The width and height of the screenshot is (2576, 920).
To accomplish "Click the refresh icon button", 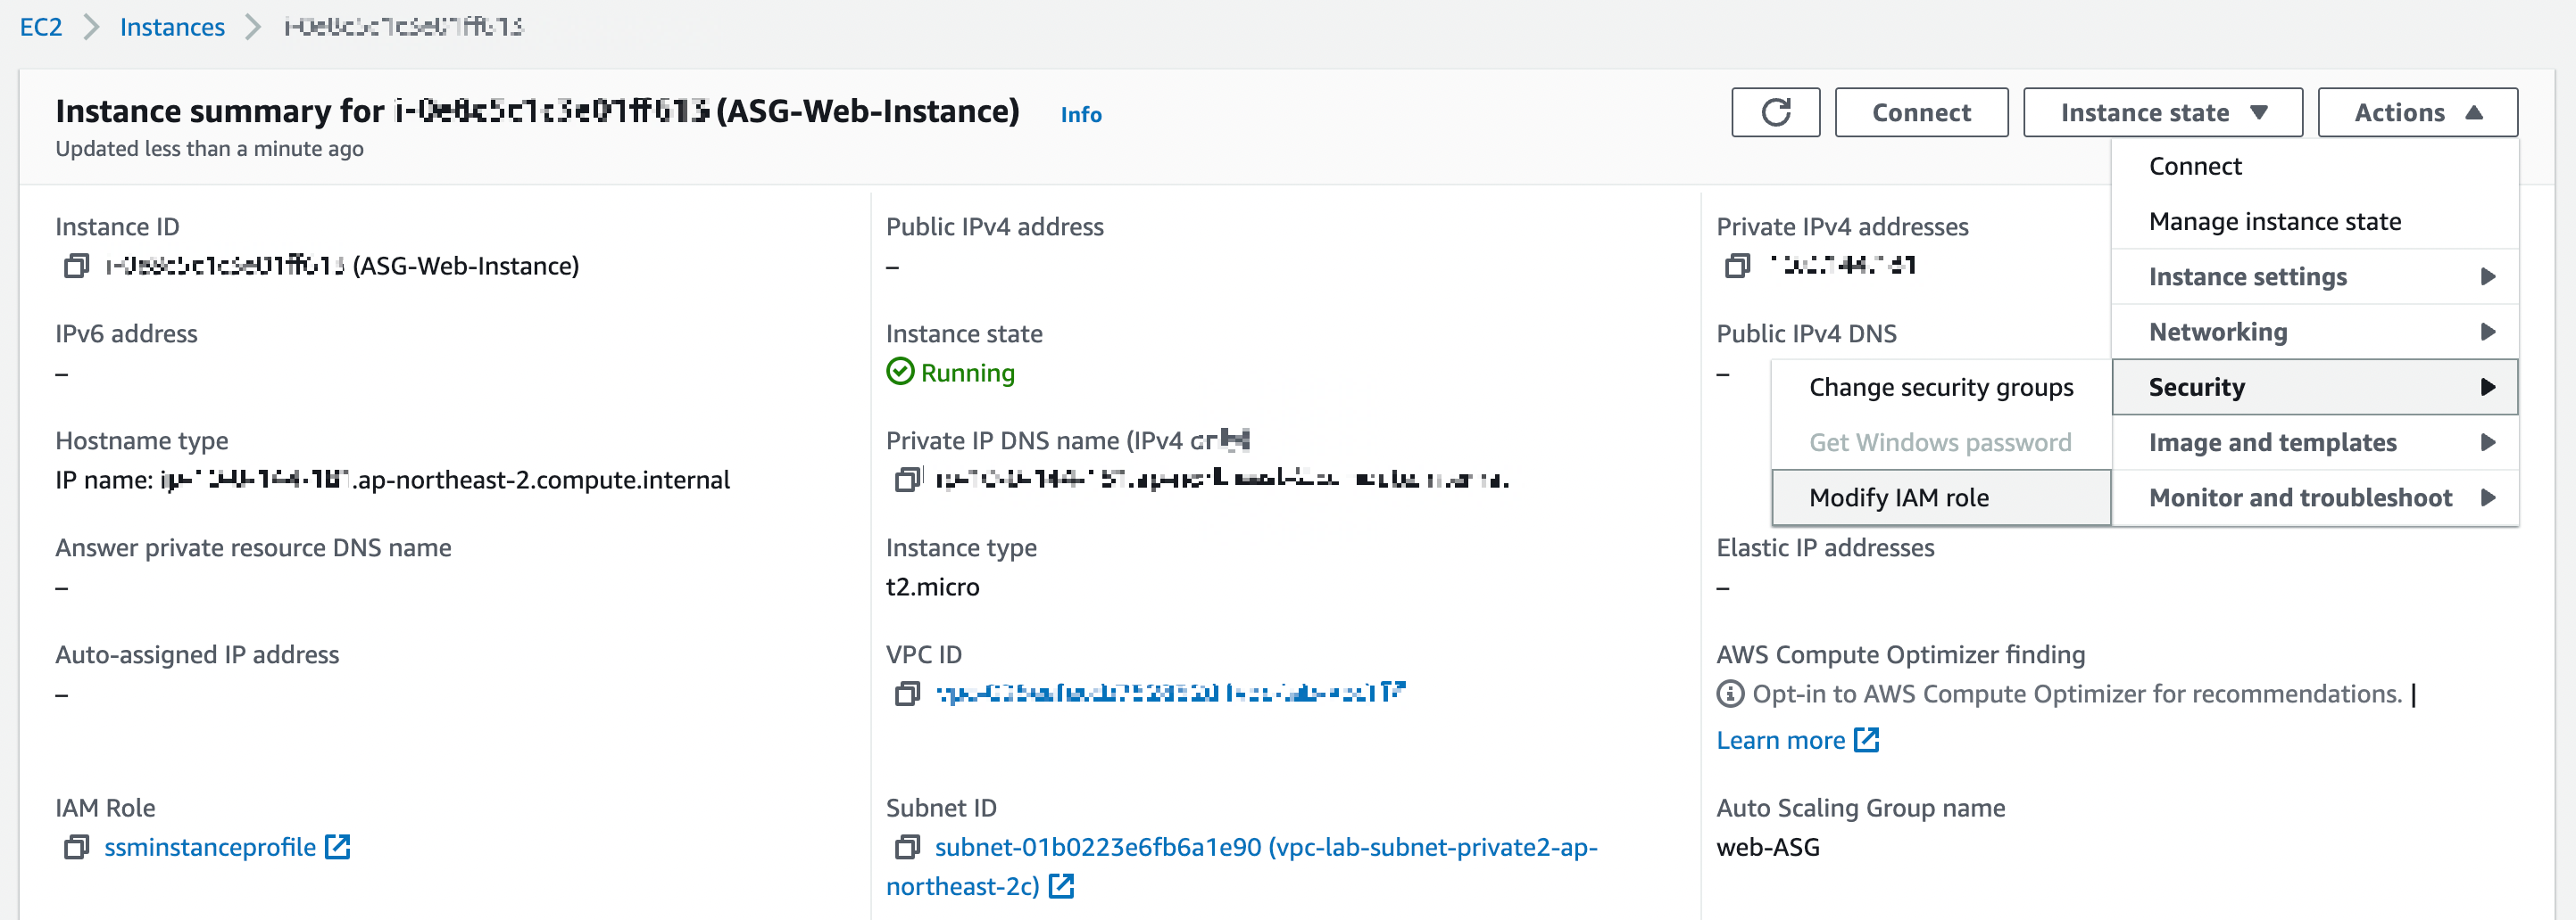I will coord(1775,111).
